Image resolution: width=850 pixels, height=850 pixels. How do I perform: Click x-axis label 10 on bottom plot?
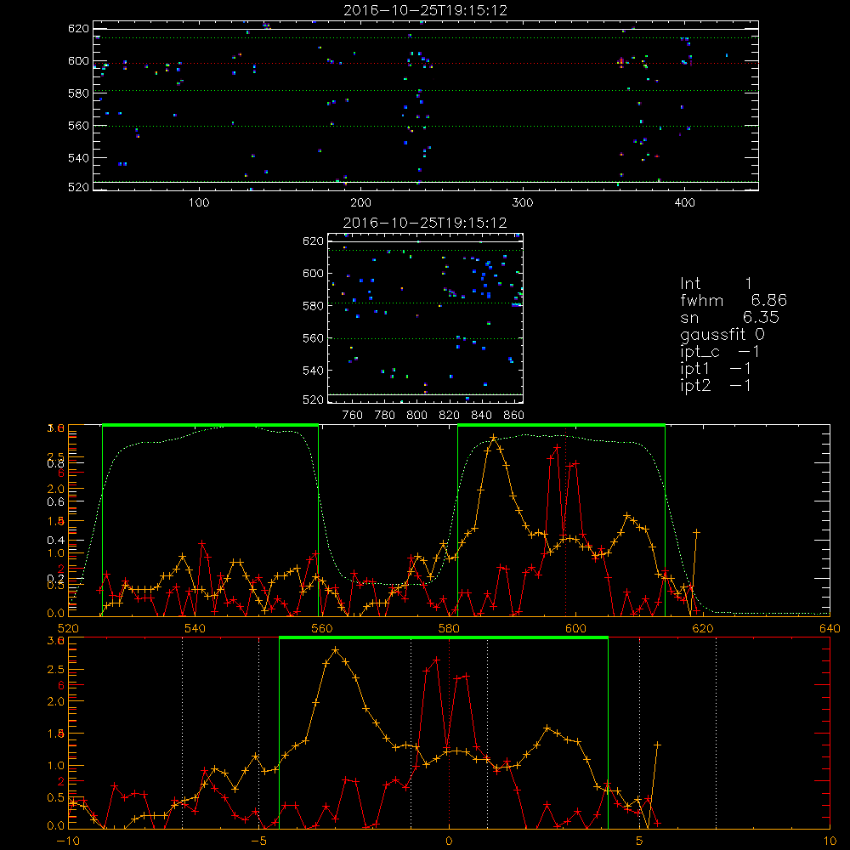click(830, 841)
